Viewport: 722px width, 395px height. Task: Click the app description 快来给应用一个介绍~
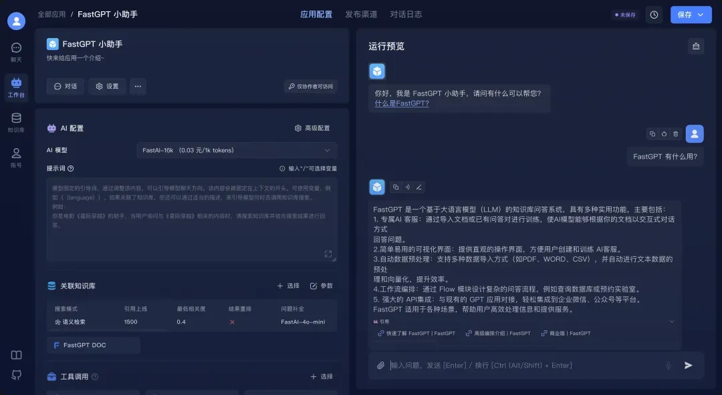(76, 59)
